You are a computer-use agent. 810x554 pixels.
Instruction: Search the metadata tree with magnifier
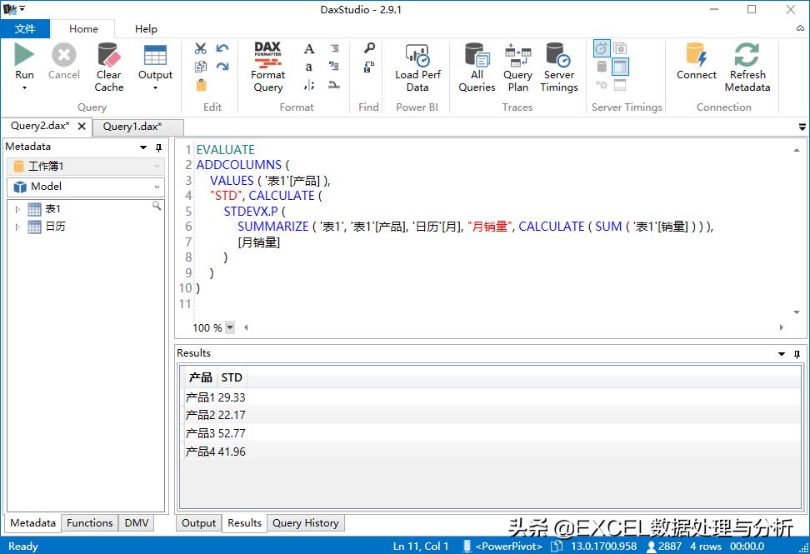(156, 207)
